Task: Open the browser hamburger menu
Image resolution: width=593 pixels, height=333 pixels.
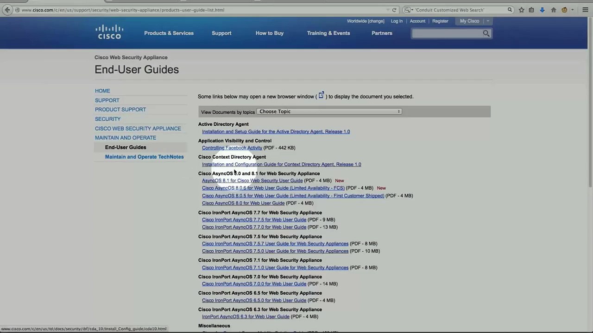Action: click(x=585, y=10)
